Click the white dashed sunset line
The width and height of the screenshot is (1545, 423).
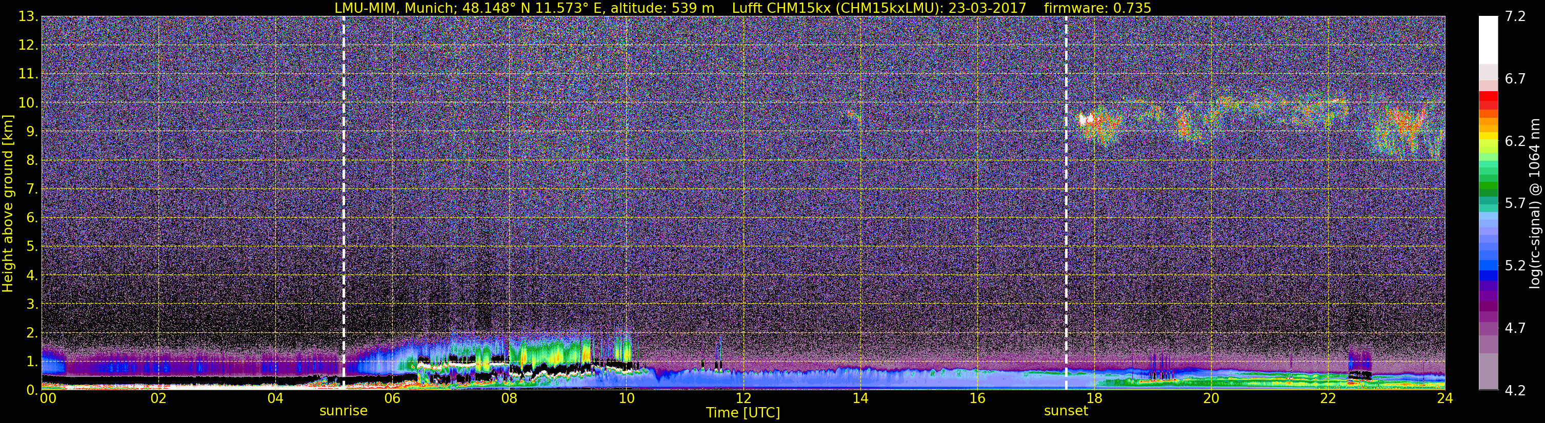pos(1067,202)
